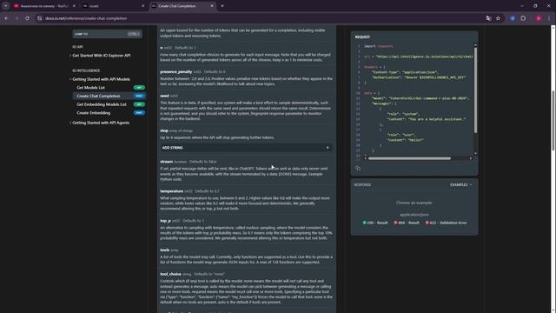The height and width of the screenshot is (313, 556).
Task: Click the presence_penalty parameter name
Action: (x=175, y=71)
